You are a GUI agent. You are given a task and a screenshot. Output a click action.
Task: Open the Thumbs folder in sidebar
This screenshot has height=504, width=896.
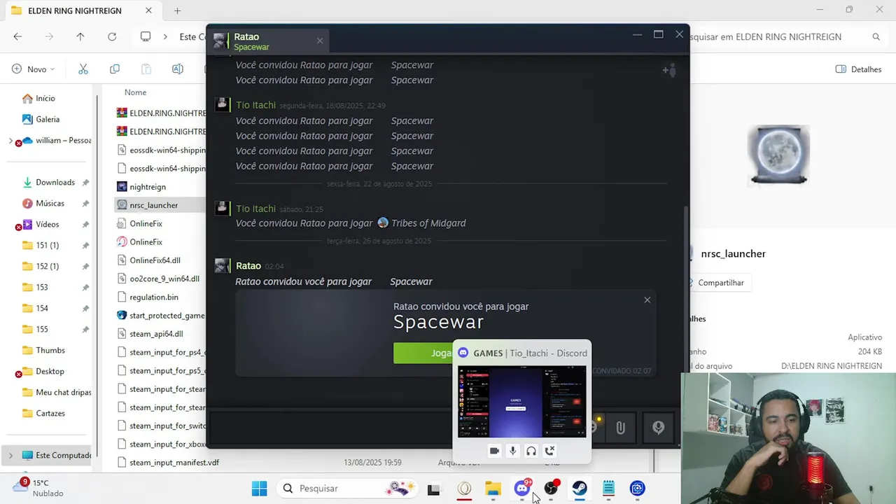click(x=50, y=350)
